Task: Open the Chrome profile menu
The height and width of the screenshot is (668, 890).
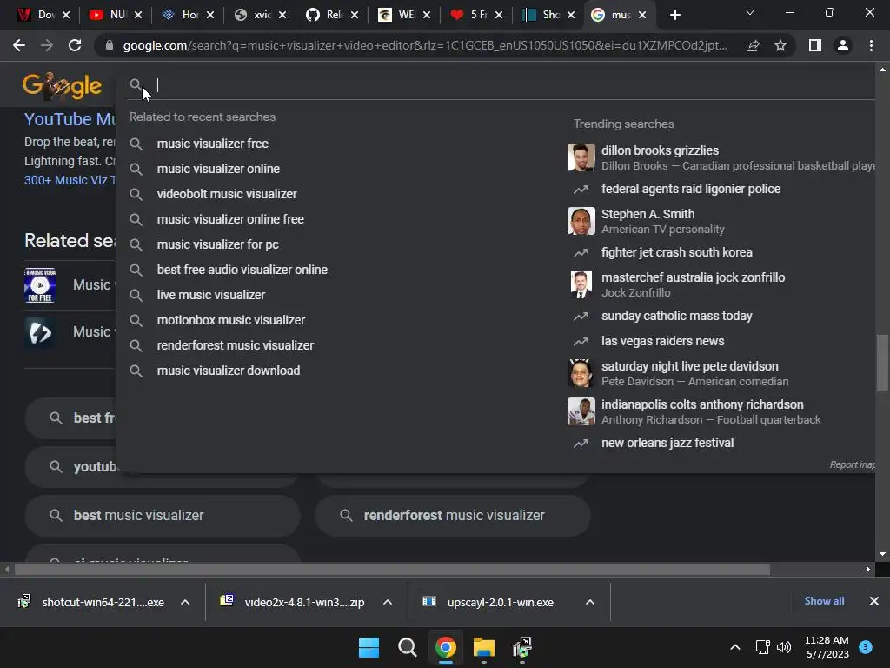Action: [843, 45]
